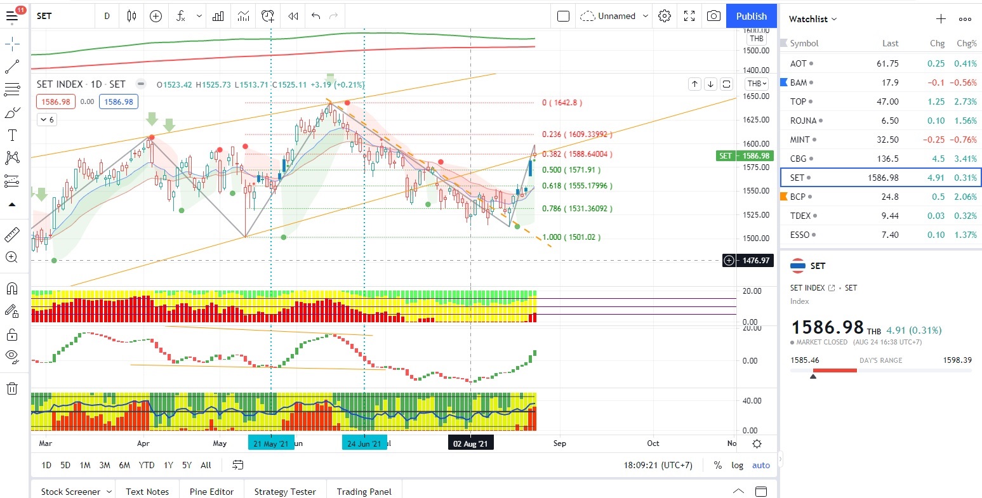Redo the last chart action
The height and width of the screenshot is (498, 982).
click(333, 16)
